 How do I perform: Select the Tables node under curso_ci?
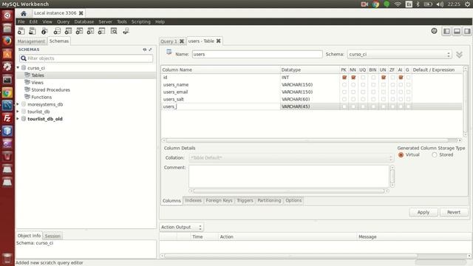point(38,75)
